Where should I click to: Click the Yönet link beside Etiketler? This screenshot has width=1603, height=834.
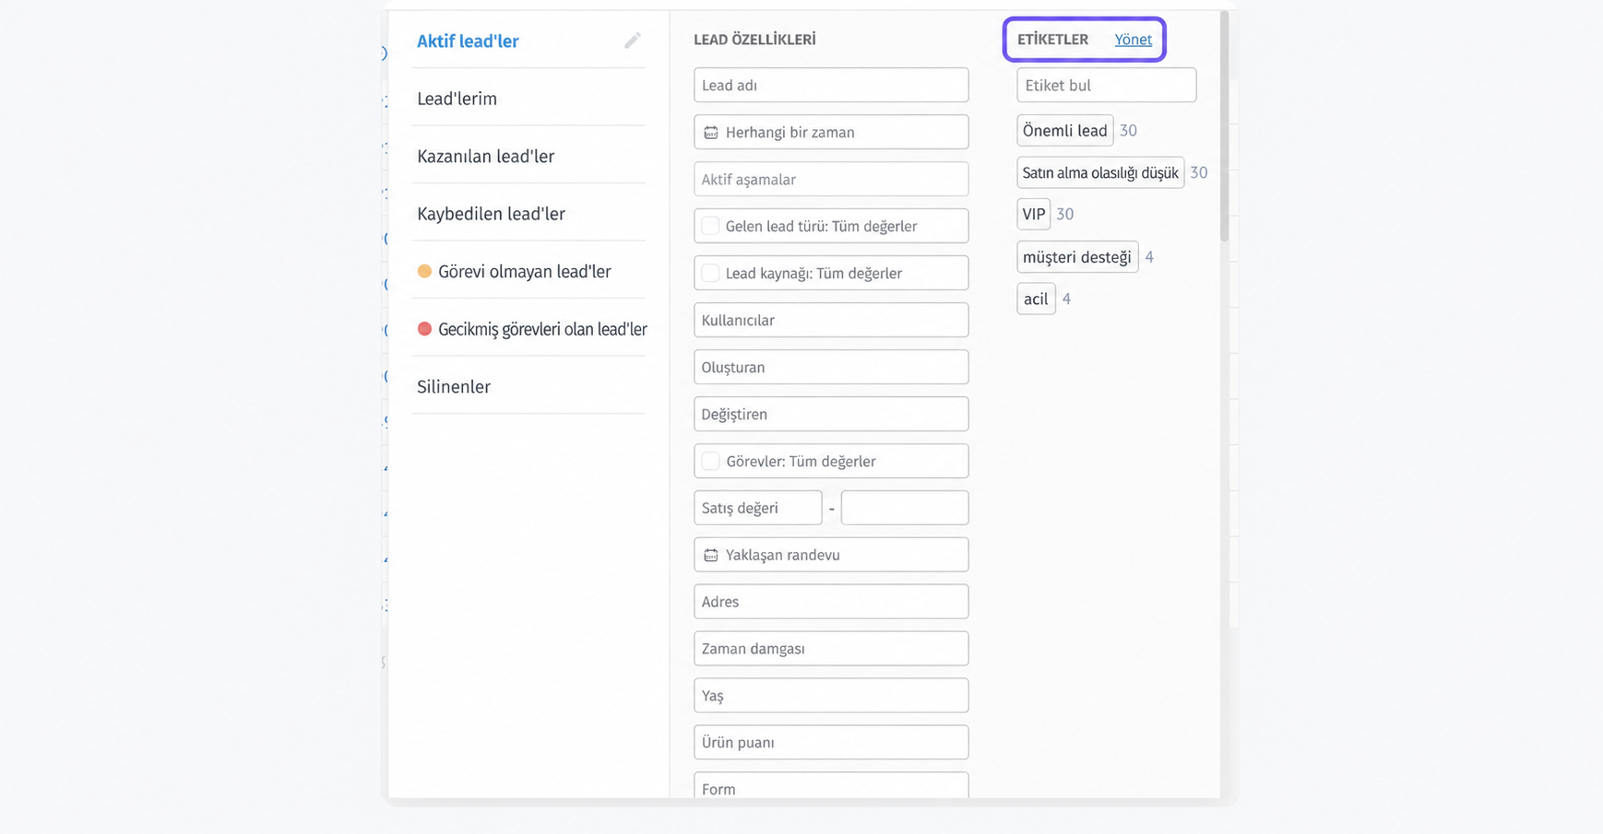[x=1133, y=40]
